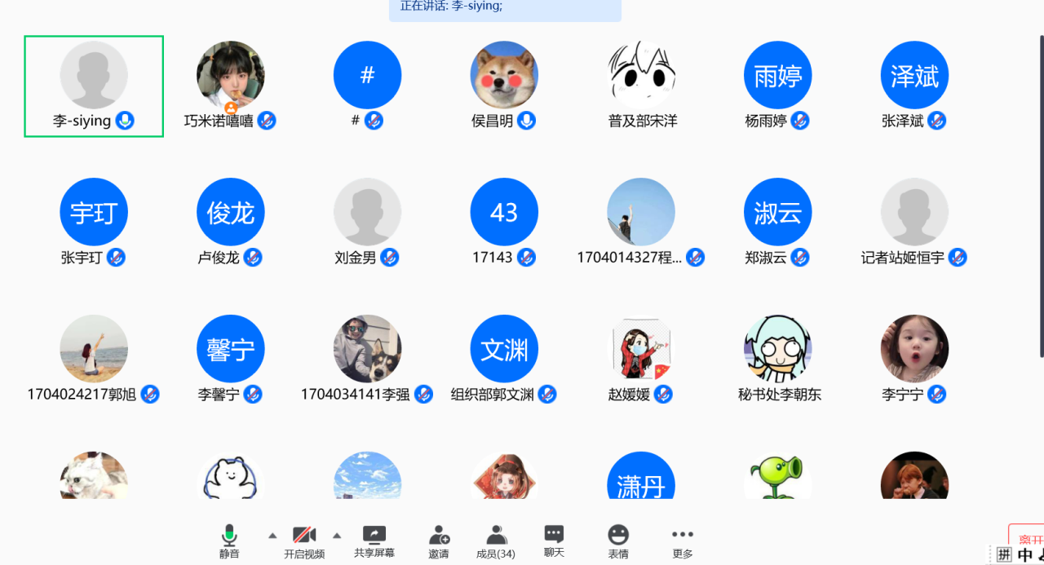Start sharing screen via 共享屏幕
Image resolution: width=1044 pixels, height=565 pixels.
(374, 541)
